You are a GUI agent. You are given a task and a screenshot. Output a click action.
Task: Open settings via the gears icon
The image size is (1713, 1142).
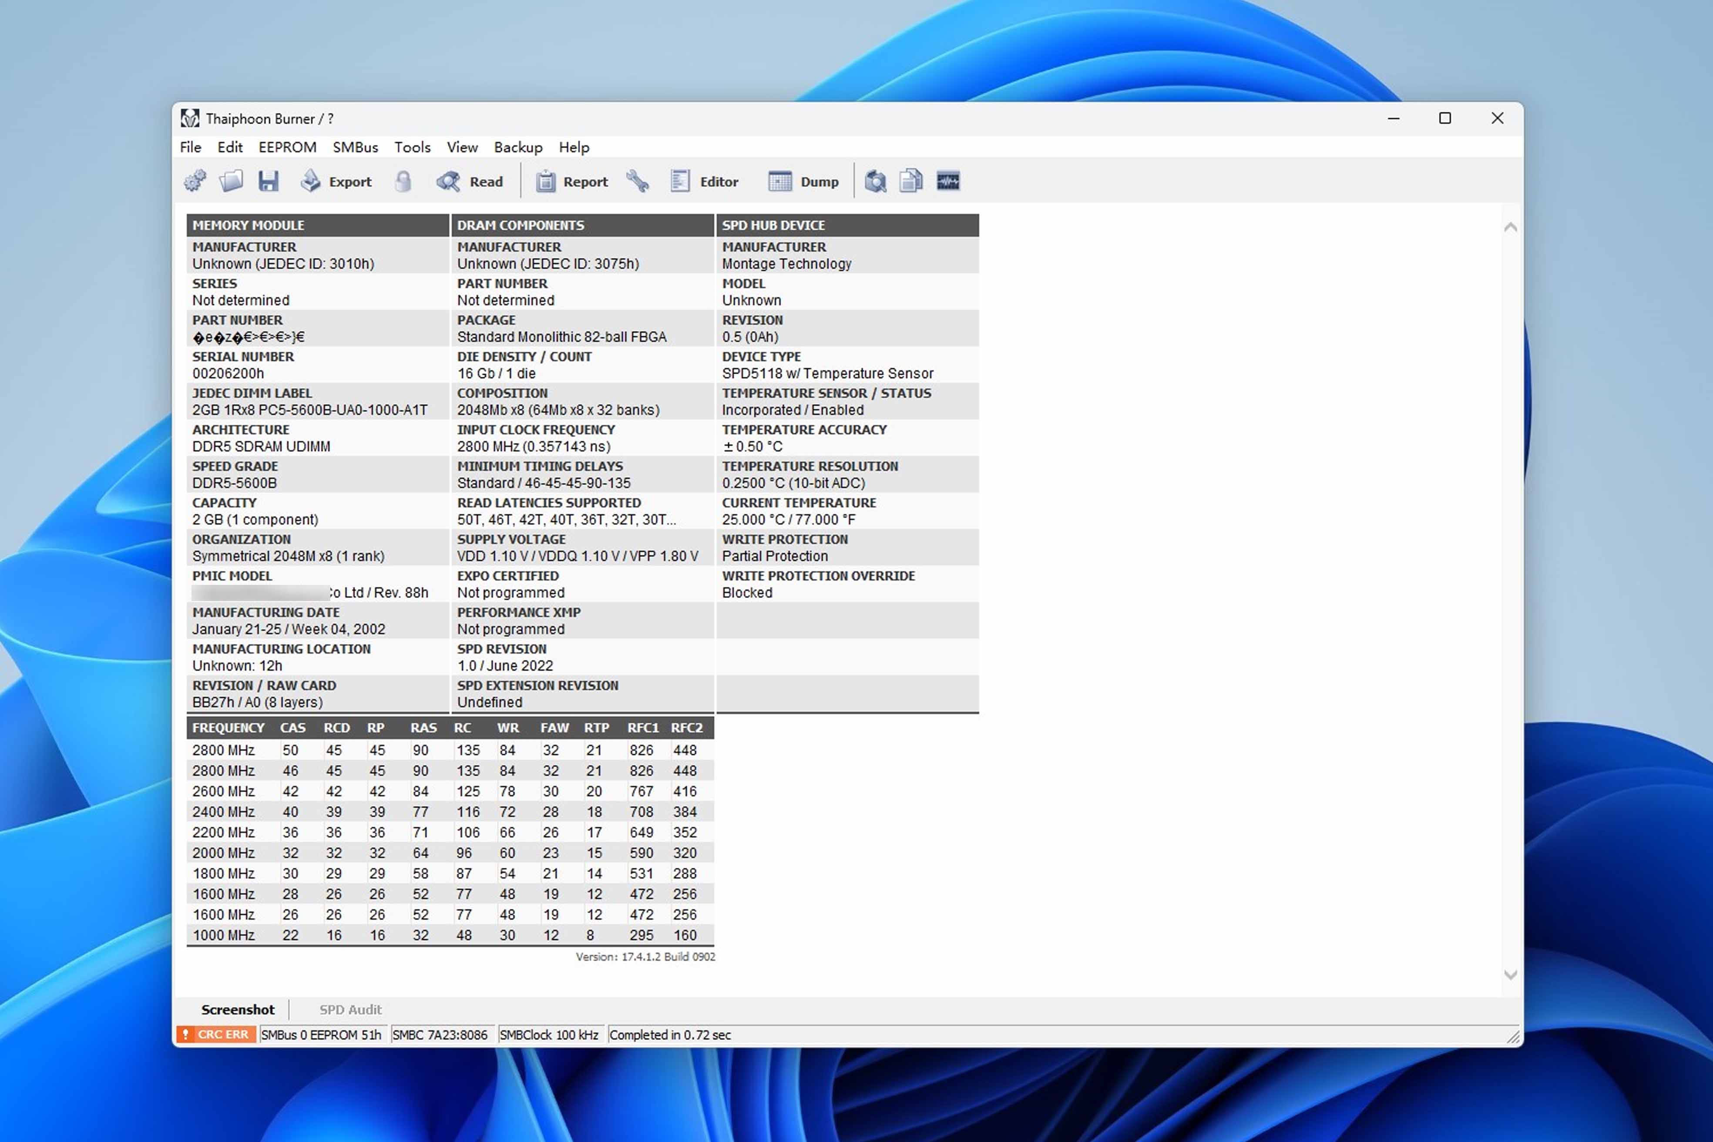[195, 181]
